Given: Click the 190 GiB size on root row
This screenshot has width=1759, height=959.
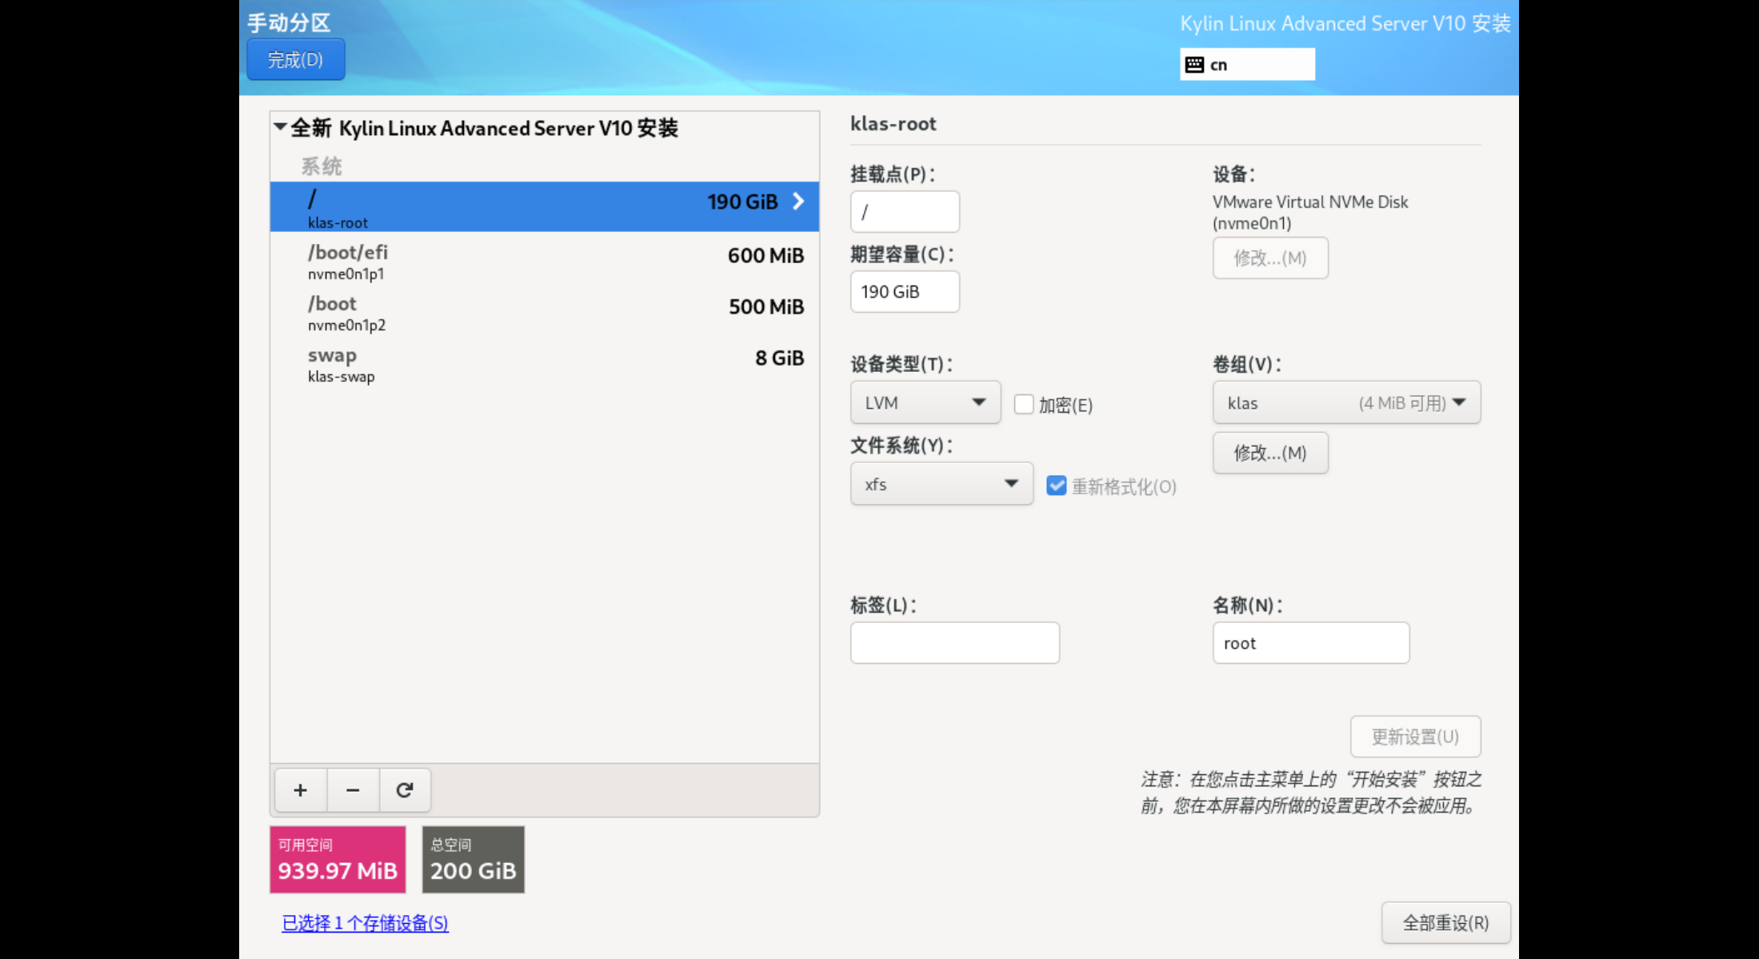Looking at the screenshot, I should coord(742,202).
